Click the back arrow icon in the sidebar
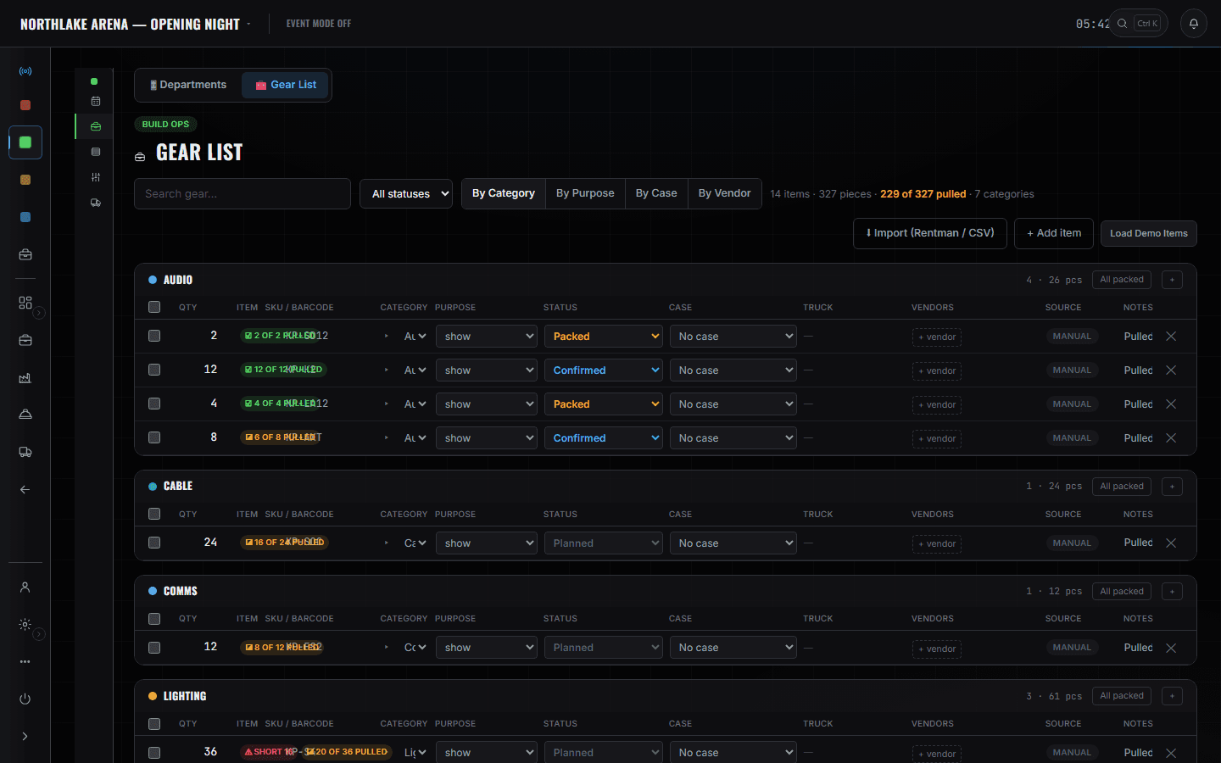Image resolution: width=1221 pixels, height=763 pixels. 25,489
